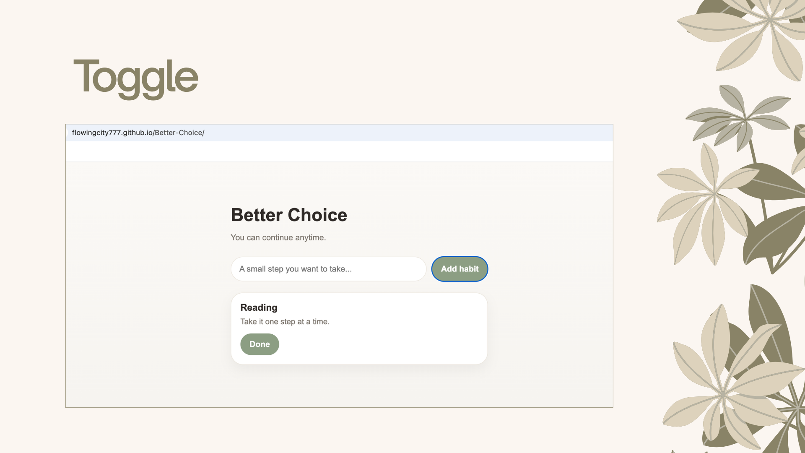This screenshot has width=805, height=453.
Task: Click the placeholder text 'A small step you want to take...'
Action: click(296, 269)
